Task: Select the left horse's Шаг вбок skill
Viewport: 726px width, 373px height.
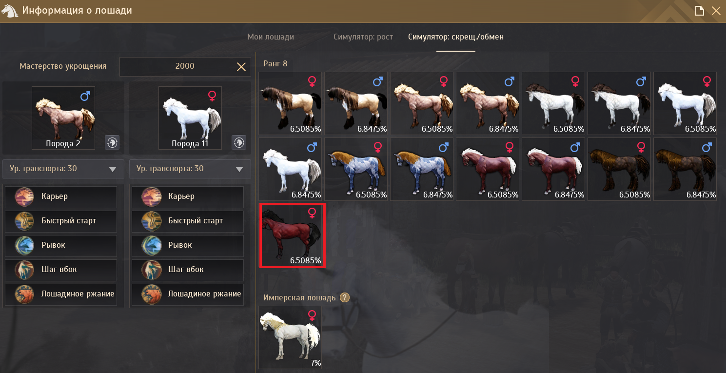Action: (61, 270)
